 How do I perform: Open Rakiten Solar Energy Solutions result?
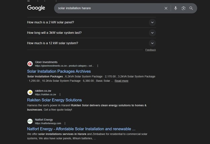(x=54, y=100)
